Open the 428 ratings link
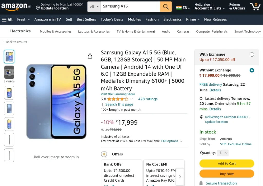Viewport: 263px width, 186px height. (x=148, y=99)
